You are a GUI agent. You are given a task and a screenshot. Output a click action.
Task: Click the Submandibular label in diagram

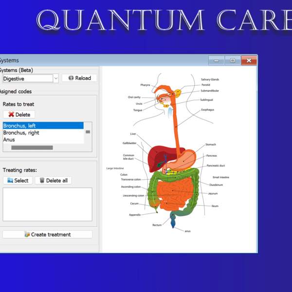click(x=210, y=91)
